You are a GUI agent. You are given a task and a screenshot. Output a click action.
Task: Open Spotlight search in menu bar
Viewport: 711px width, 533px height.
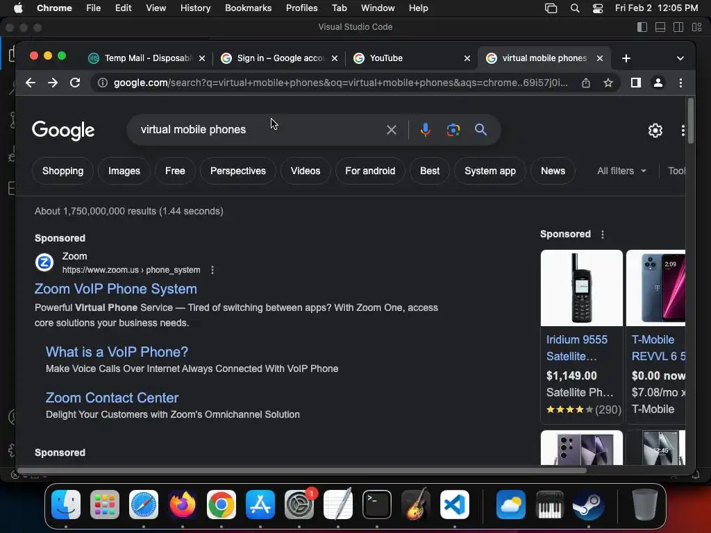pos(574,8)
